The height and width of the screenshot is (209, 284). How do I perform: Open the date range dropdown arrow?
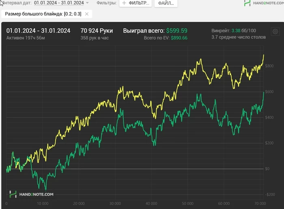pos(87,3)
